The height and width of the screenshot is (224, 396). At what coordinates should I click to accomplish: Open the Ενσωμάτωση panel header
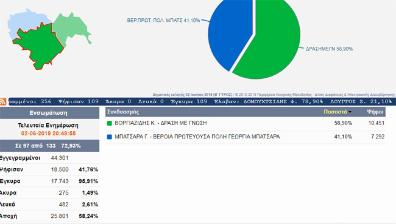pyautogui.click(x=49, y=113)
